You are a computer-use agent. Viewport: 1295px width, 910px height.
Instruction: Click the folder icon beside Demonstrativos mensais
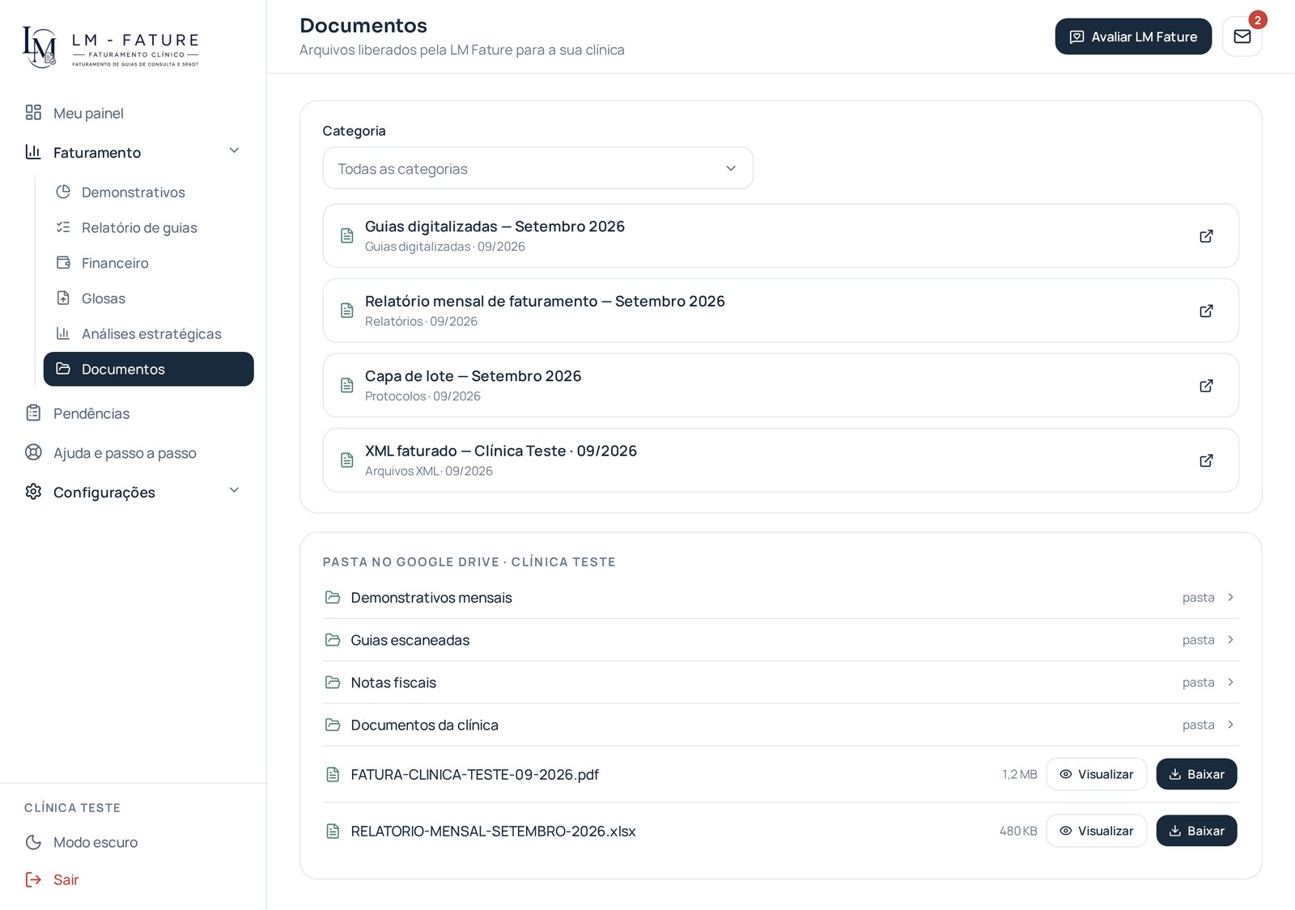click(x=333, y=597)
